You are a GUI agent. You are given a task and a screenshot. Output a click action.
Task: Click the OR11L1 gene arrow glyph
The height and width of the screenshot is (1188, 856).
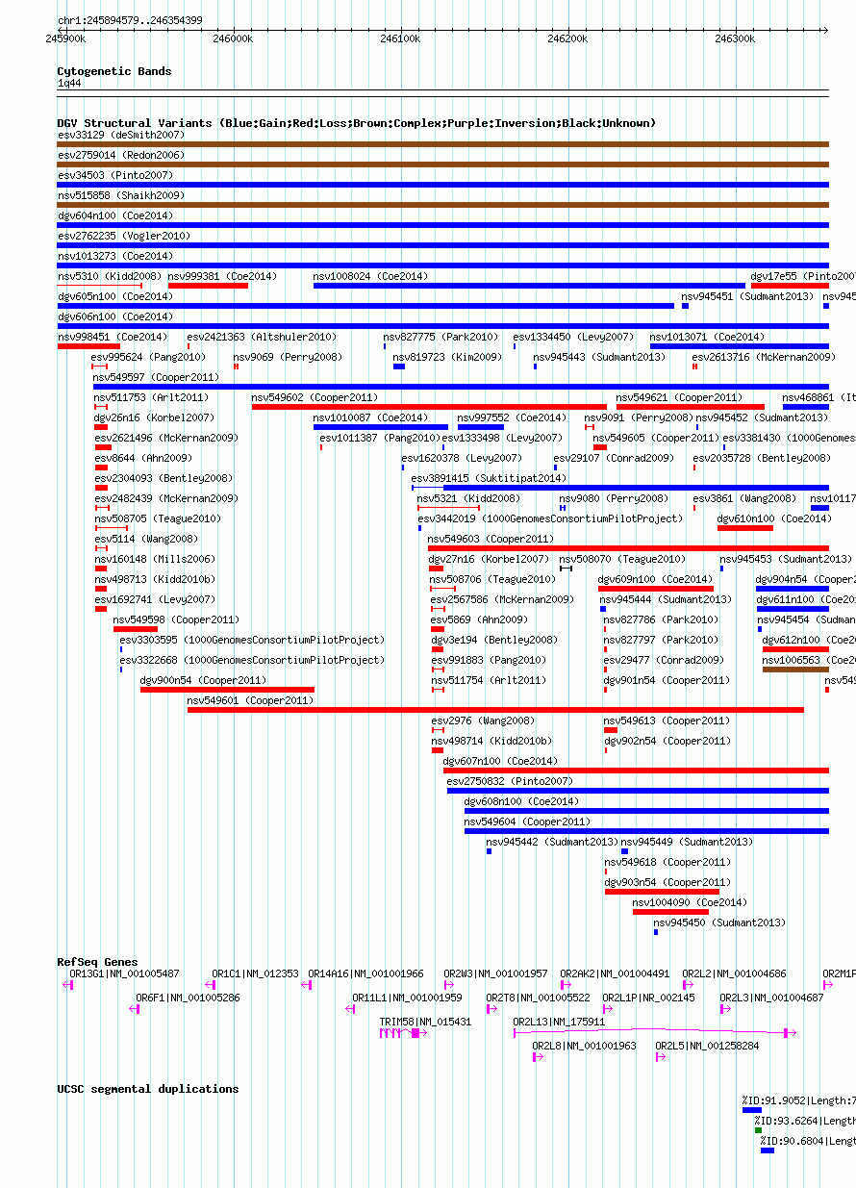click(x=352, y=1009)
